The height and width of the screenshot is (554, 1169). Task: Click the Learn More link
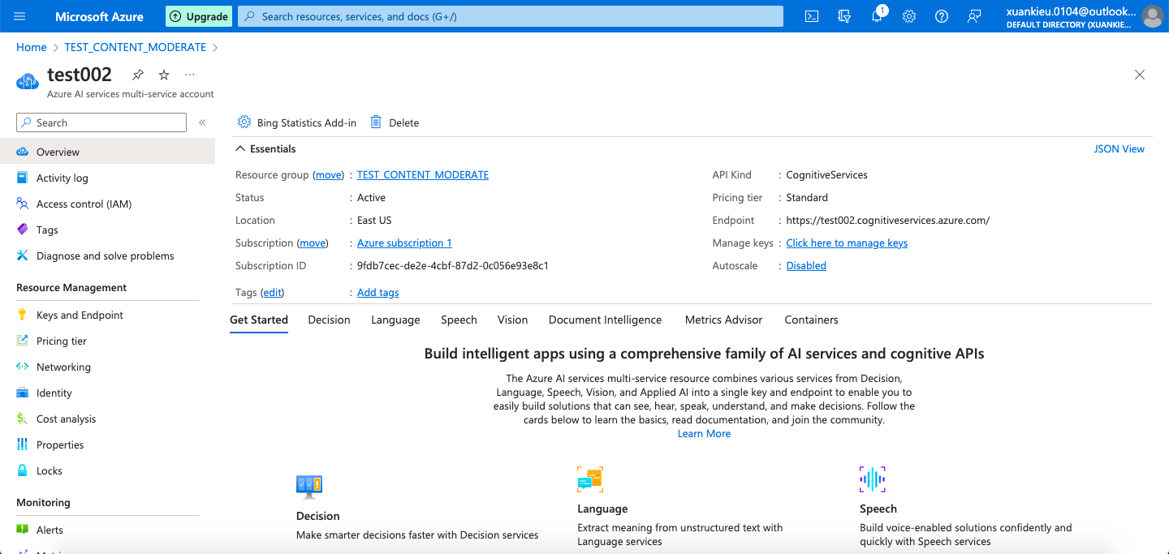pos(704,433)
